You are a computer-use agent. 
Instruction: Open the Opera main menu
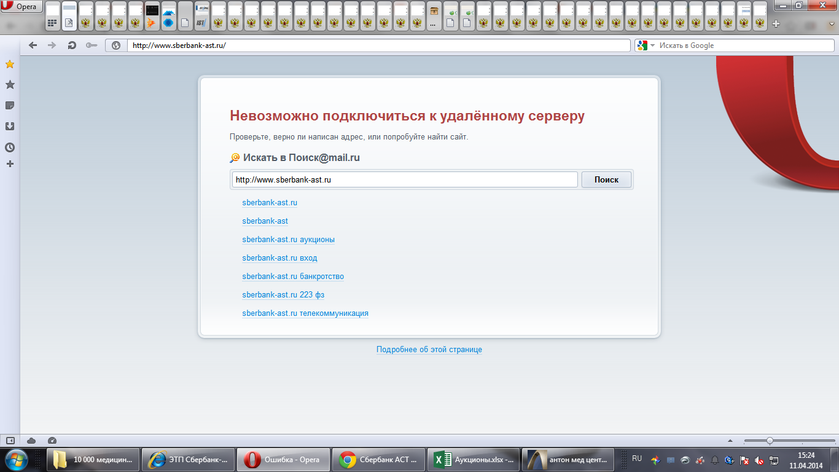click(22, 7)
